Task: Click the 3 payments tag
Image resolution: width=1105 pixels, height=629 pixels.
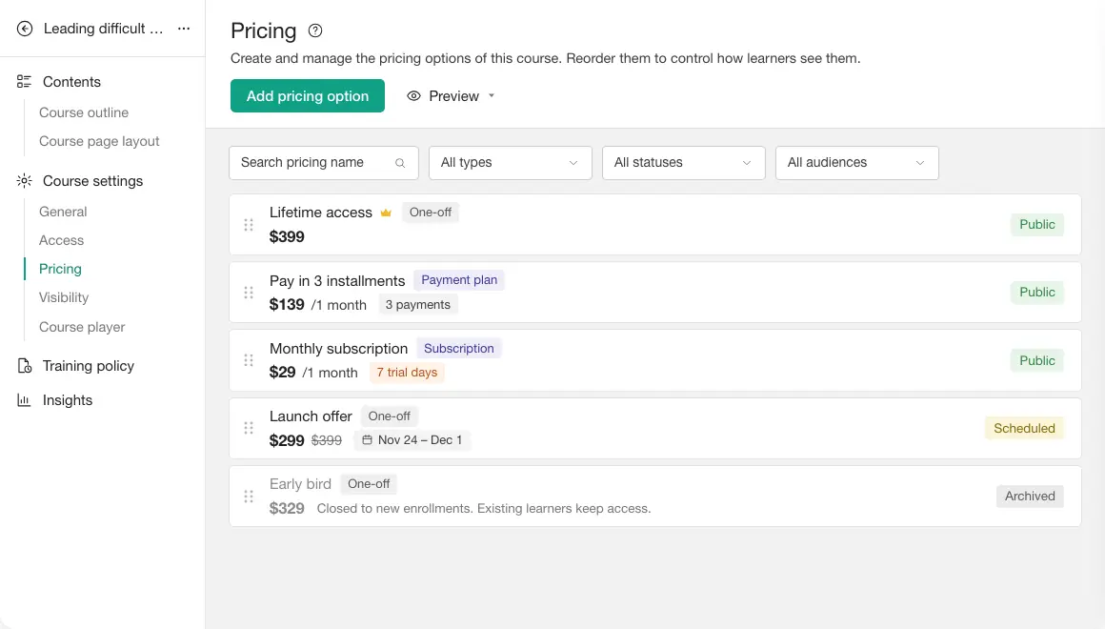Action: [x=418, y=305]
